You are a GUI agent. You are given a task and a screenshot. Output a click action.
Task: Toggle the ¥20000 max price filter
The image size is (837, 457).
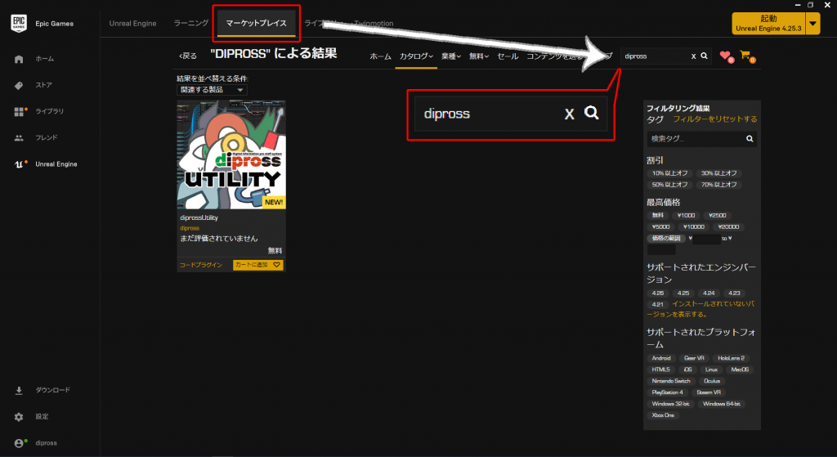coord(728,227)
